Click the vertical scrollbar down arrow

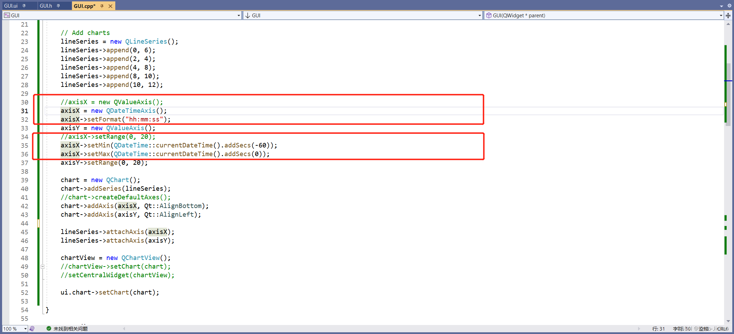click(728, 321)
